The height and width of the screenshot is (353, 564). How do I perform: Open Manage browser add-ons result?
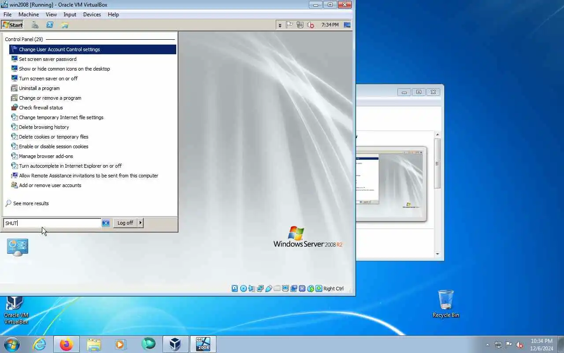pos(93,156)
